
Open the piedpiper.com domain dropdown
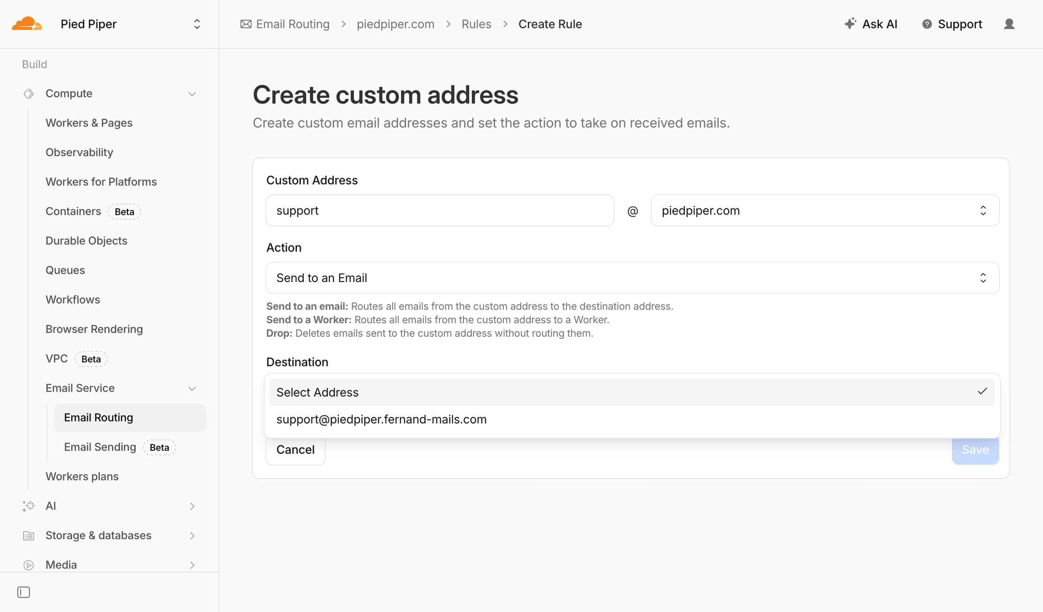pyautogui.click(x=825, y=210)
